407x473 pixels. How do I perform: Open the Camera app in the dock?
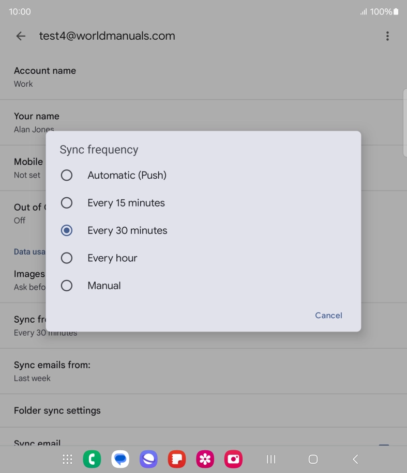click(233, 459)
